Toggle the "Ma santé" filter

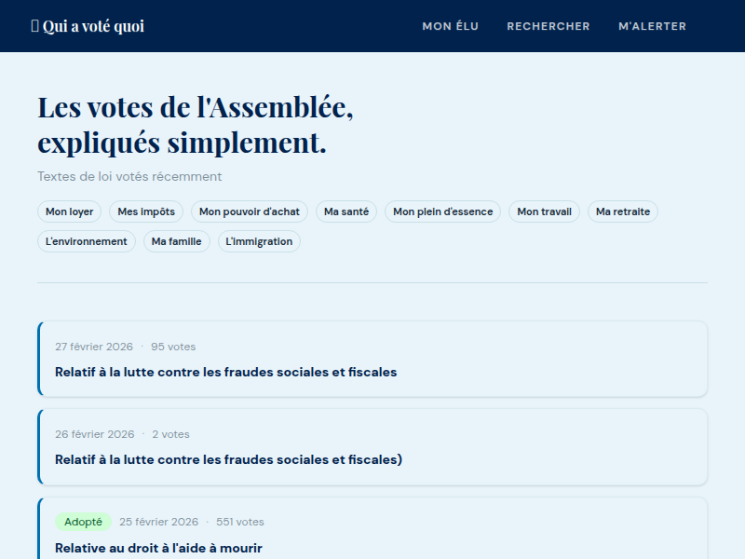[x=345, y=211]
